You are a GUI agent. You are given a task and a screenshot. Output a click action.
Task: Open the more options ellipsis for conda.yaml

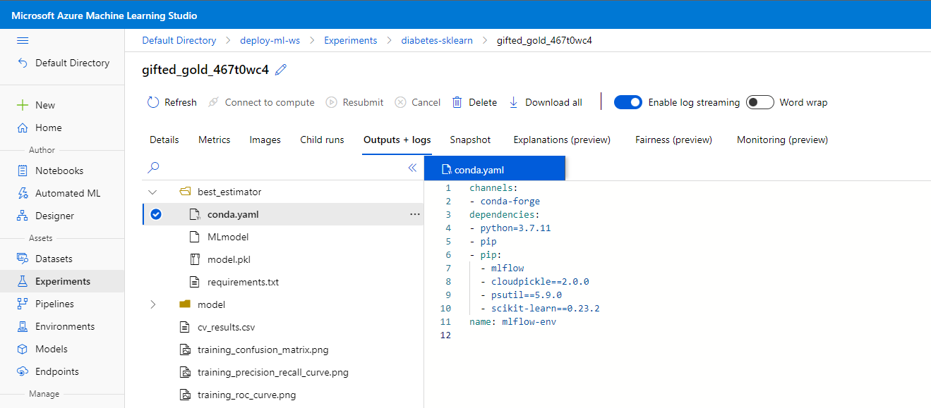pos(414,214)
